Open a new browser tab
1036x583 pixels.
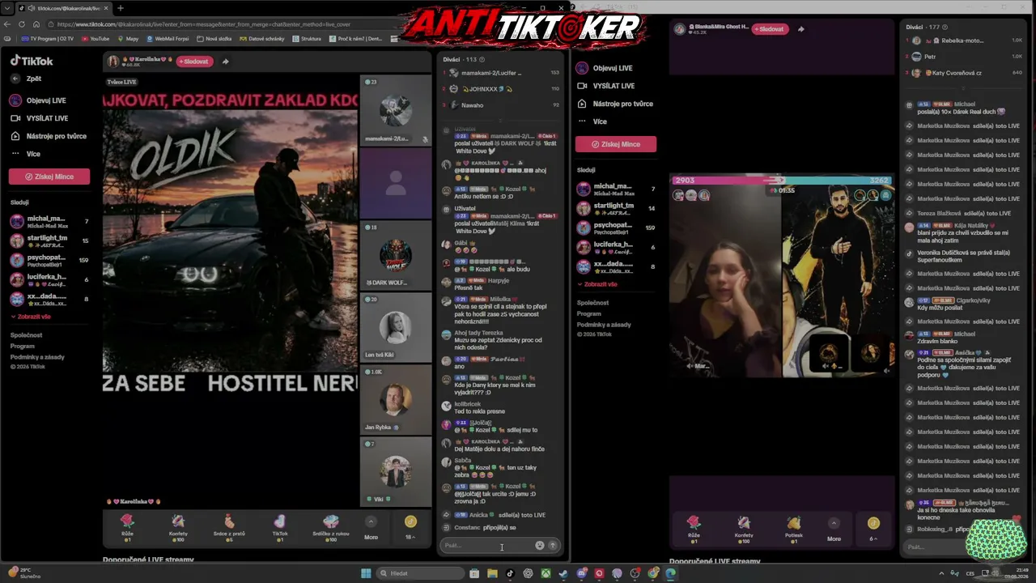pyautogui.click(x=120, y=8)
